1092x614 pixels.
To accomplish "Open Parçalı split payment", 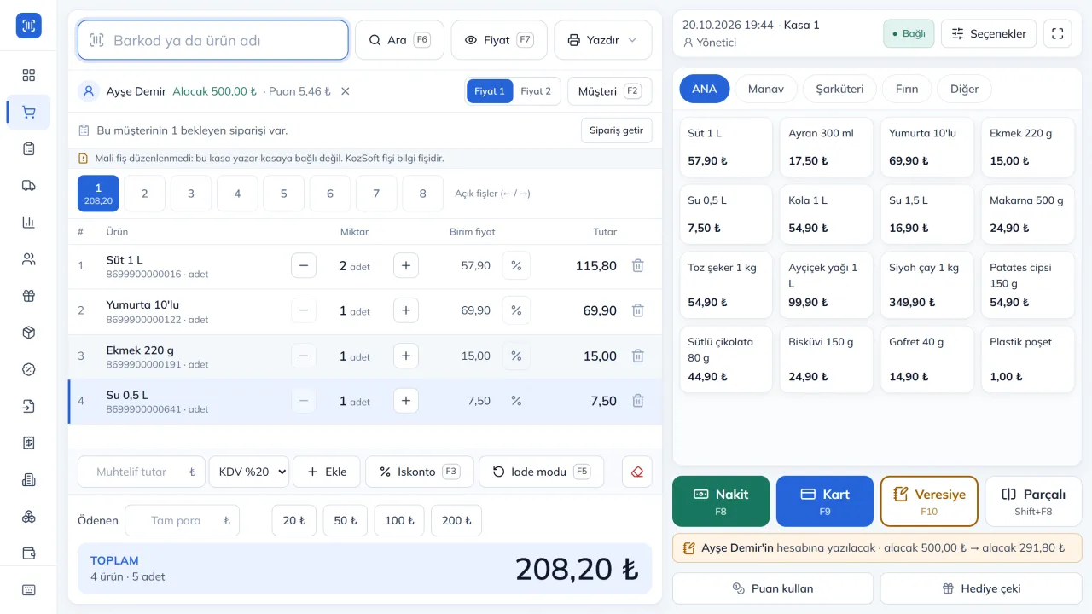I will (1033, 501).
